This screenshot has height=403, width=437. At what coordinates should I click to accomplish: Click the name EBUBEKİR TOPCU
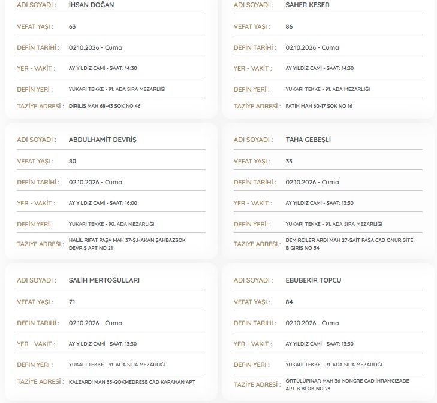click(x=314, y=280)
